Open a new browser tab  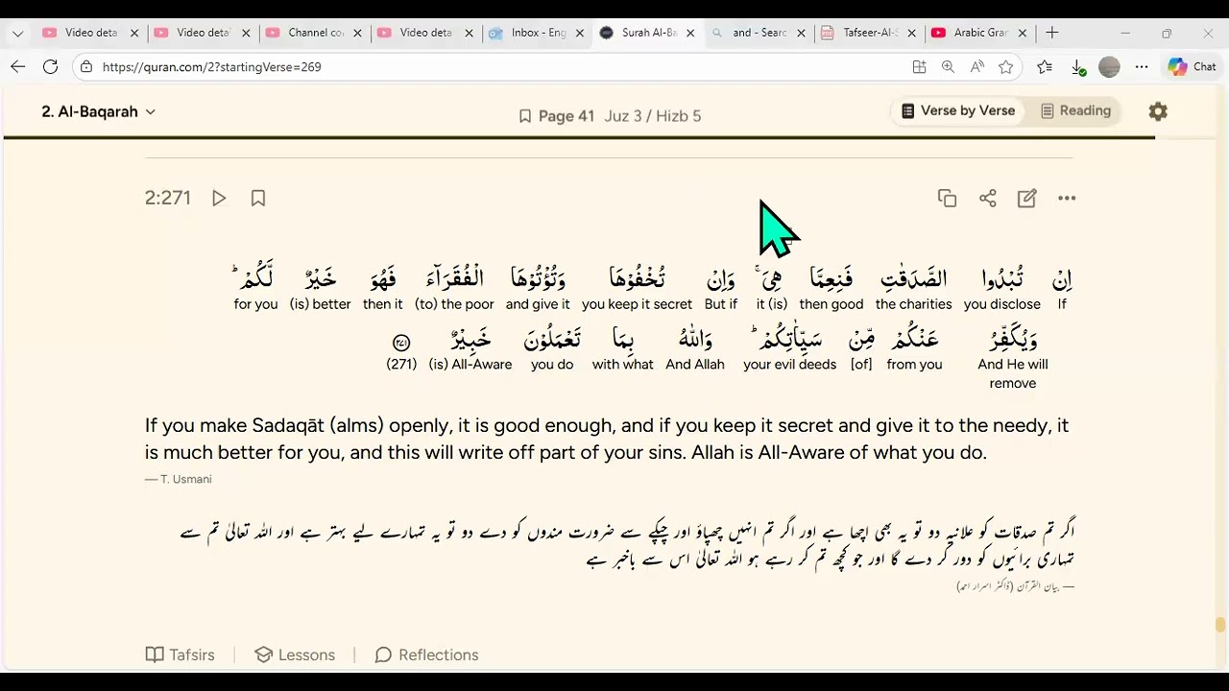1052,33
